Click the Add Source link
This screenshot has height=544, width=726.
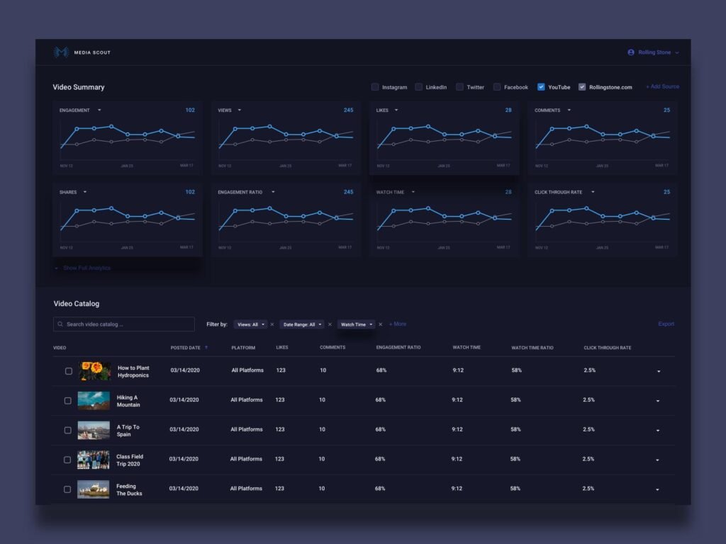[662, 86]
